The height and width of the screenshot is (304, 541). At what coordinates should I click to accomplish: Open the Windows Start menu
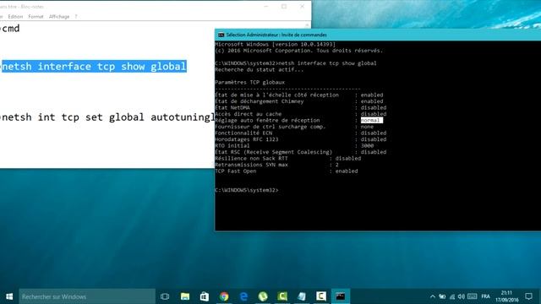tap(9, 296)
